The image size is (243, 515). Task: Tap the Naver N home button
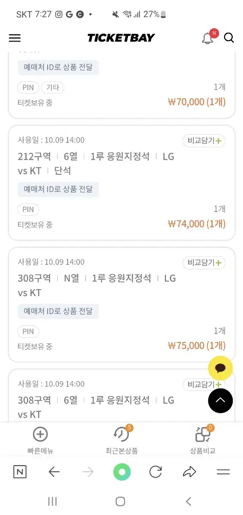[x=20, y=472]
